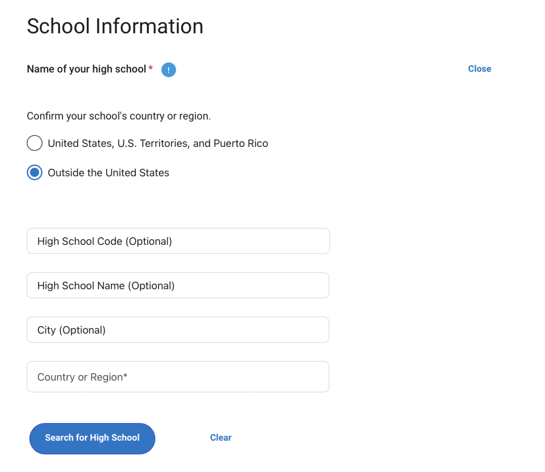Image resolution: width=545 pixels, height=472 pixels.
Task: Click the City (Optional) text box
Action: tap(178, 330)
